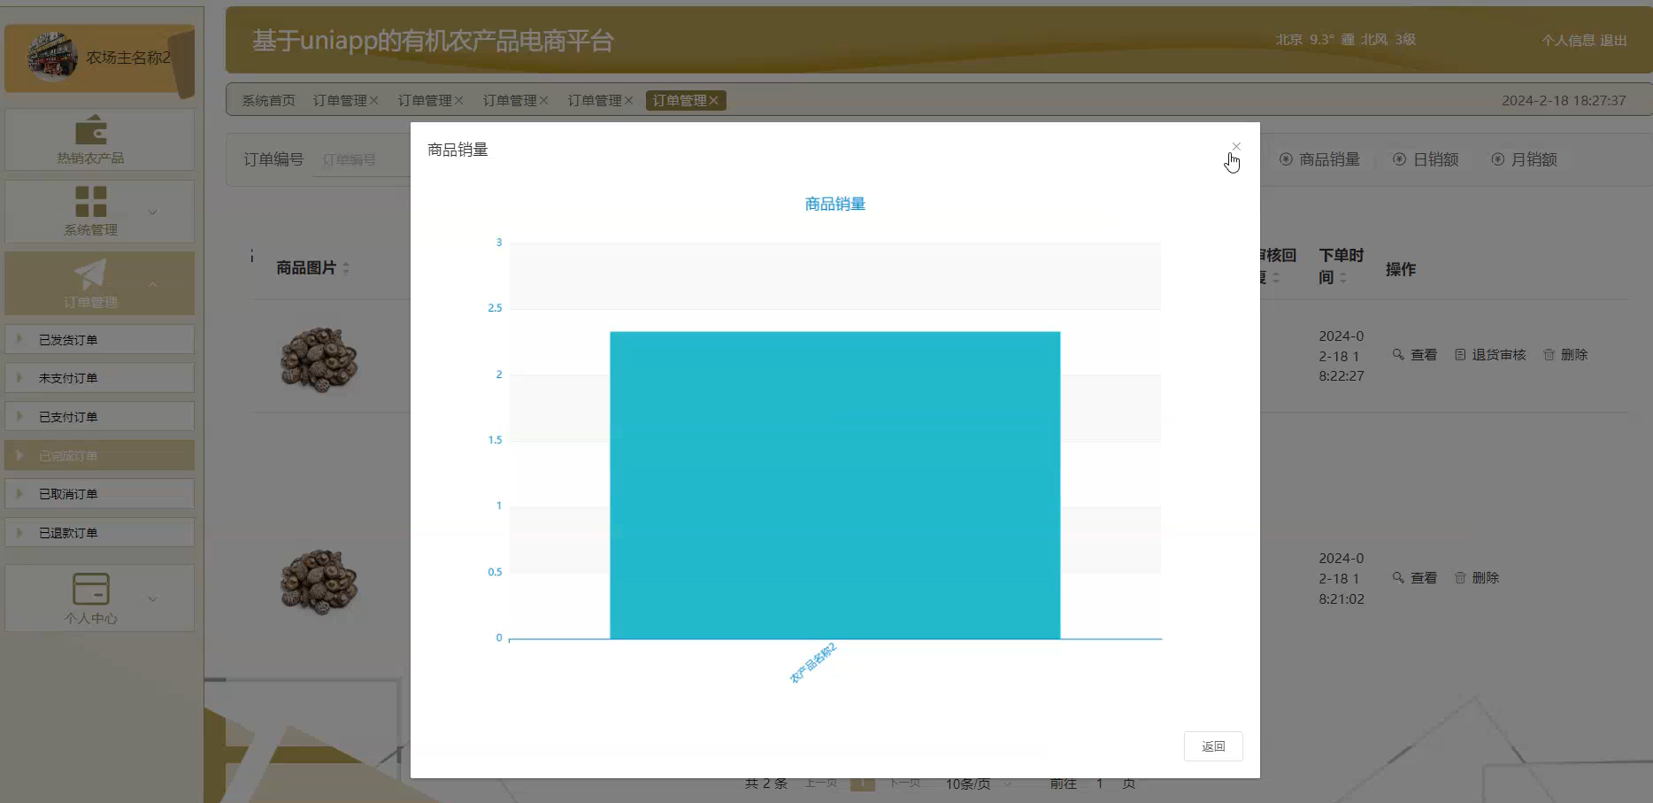1653x803 pixels.
Task: Open 已发货订单 in the sidebar
Action: click(99, 340)
